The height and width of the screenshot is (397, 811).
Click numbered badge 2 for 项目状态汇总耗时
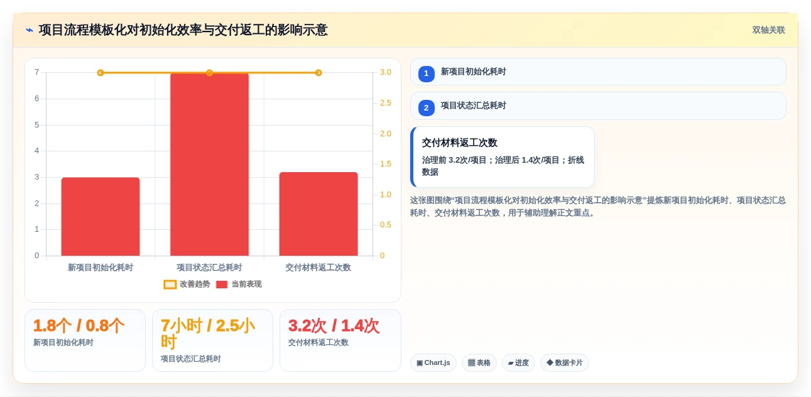point(427,107)
